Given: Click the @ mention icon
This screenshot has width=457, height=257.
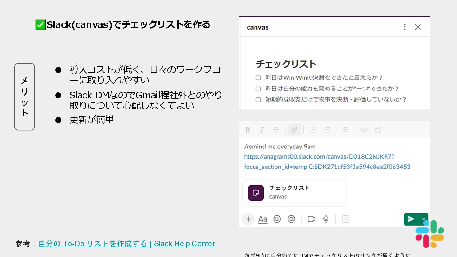Looking at the screenshot, I should coord(291,219).
